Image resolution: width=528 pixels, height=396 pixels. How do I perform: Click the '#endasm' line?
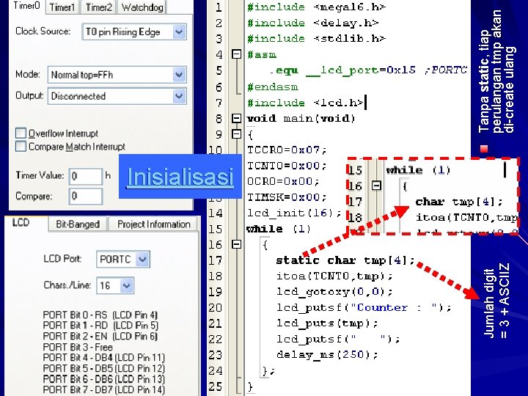click(x=272, y=87)
